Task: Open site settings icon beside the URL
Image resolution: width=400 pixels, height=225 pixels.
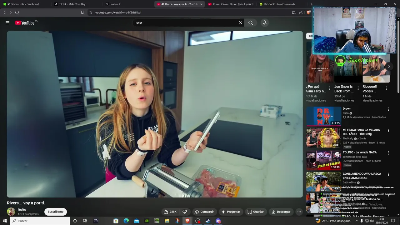Action: pos(91,12)
